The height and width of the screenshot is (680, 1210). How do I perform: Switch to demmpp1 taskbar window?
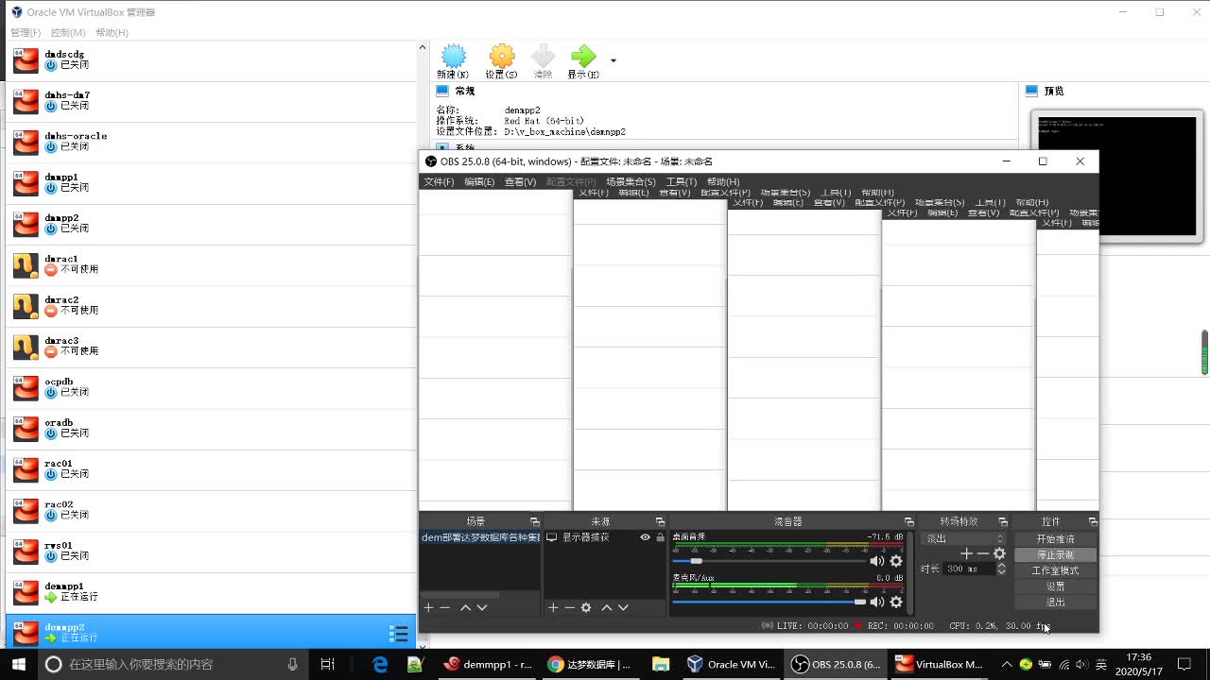coord(488,664)
